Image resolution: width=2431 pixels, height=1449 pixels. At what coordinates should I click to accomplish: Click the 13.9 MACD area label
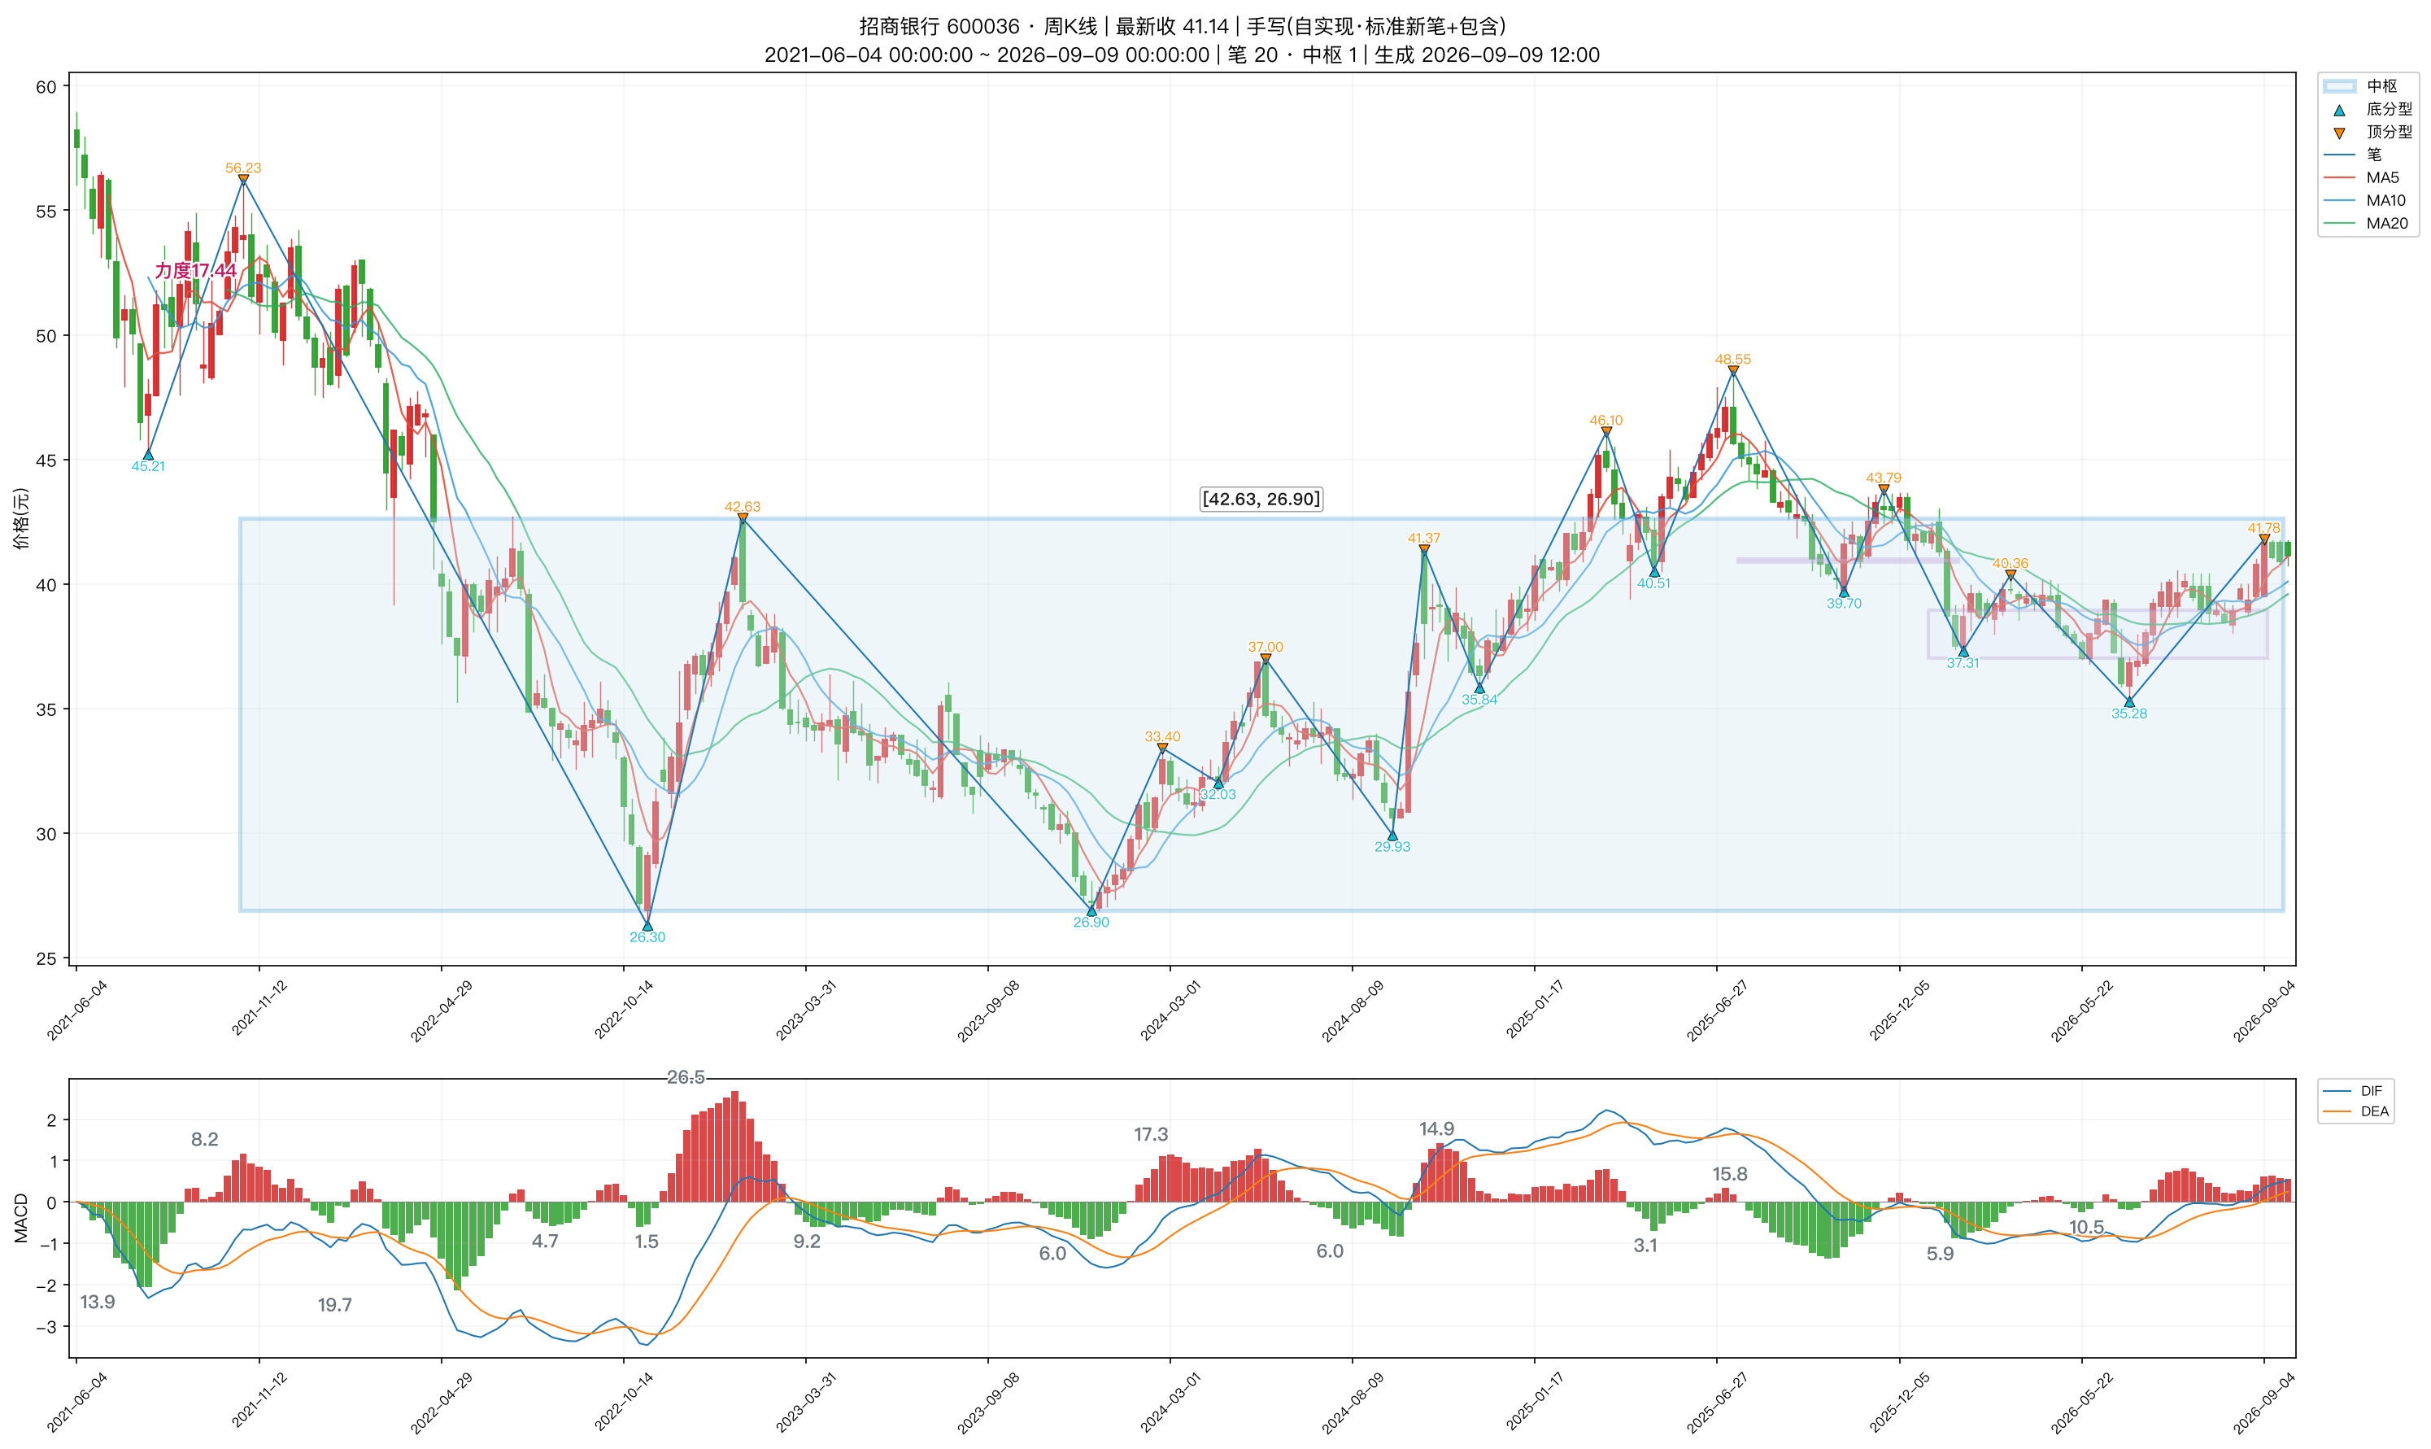coord(98,1302)
